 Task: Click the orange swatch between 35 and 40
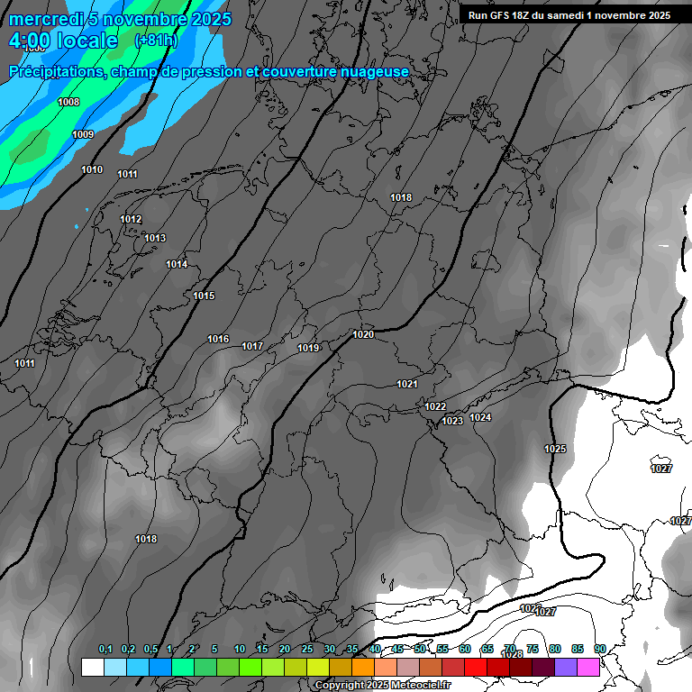[x=363, y=667]
